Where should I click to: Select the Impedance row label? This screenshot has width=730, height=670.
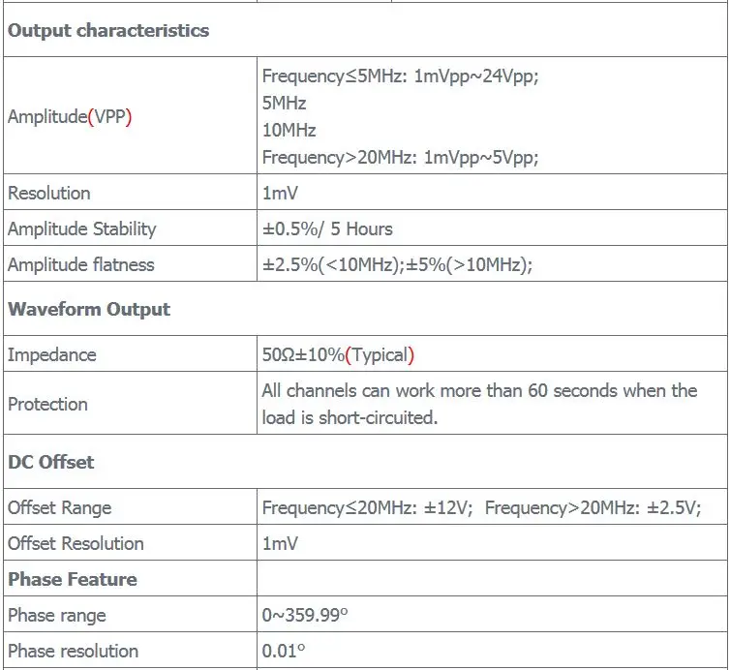point(52,354)
